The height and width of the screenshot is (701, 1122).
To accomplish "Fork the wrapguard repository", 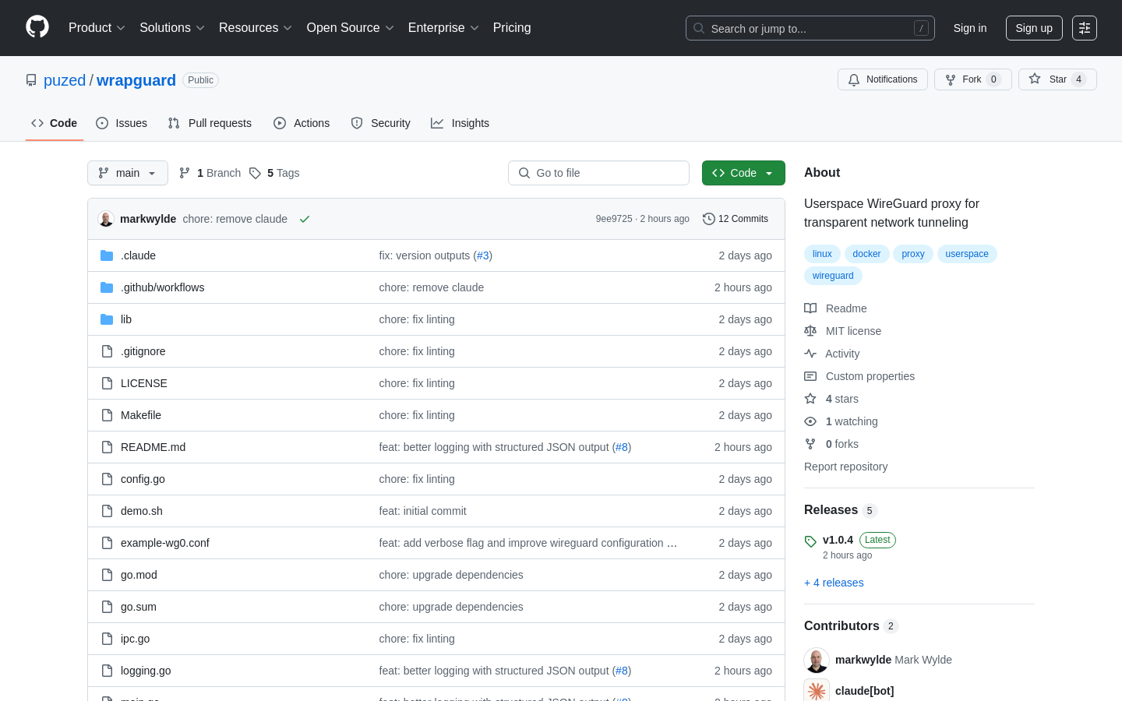I will tap(973, 79).
